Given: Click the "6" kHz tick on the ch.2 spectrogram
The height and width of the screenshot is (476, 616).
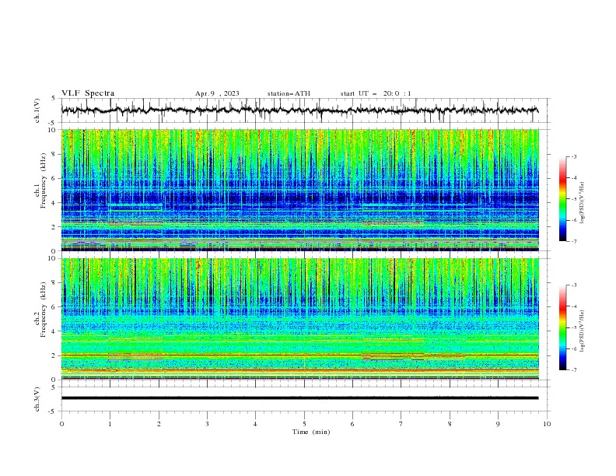Looking at the screenshot, I should (55, 306).
